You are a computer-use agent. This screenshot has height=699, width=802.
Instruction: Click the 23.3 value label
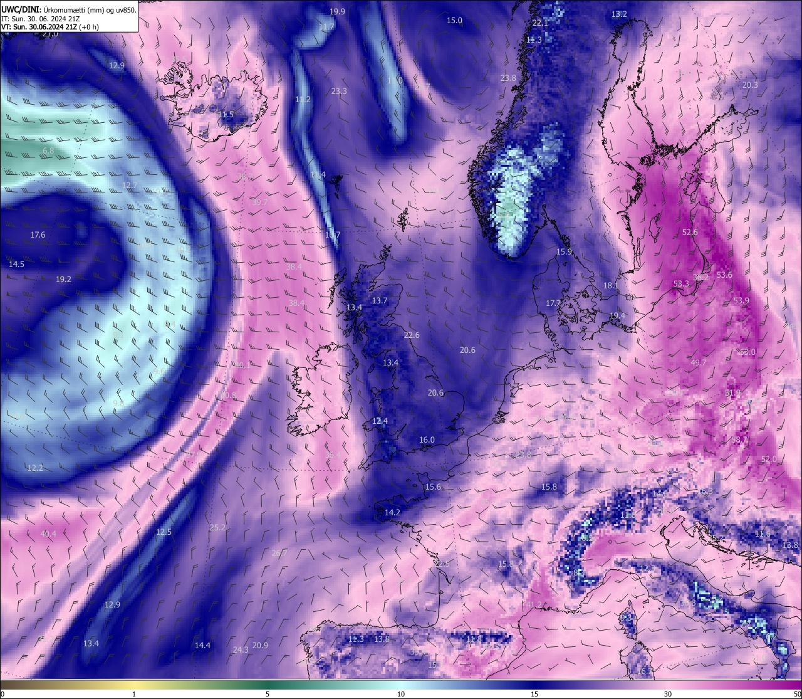(339, 92)
